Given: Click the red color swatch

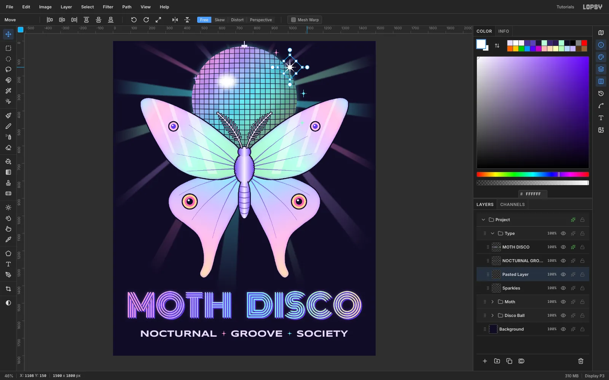Looking at the screenshot, I should click(584, 43).
